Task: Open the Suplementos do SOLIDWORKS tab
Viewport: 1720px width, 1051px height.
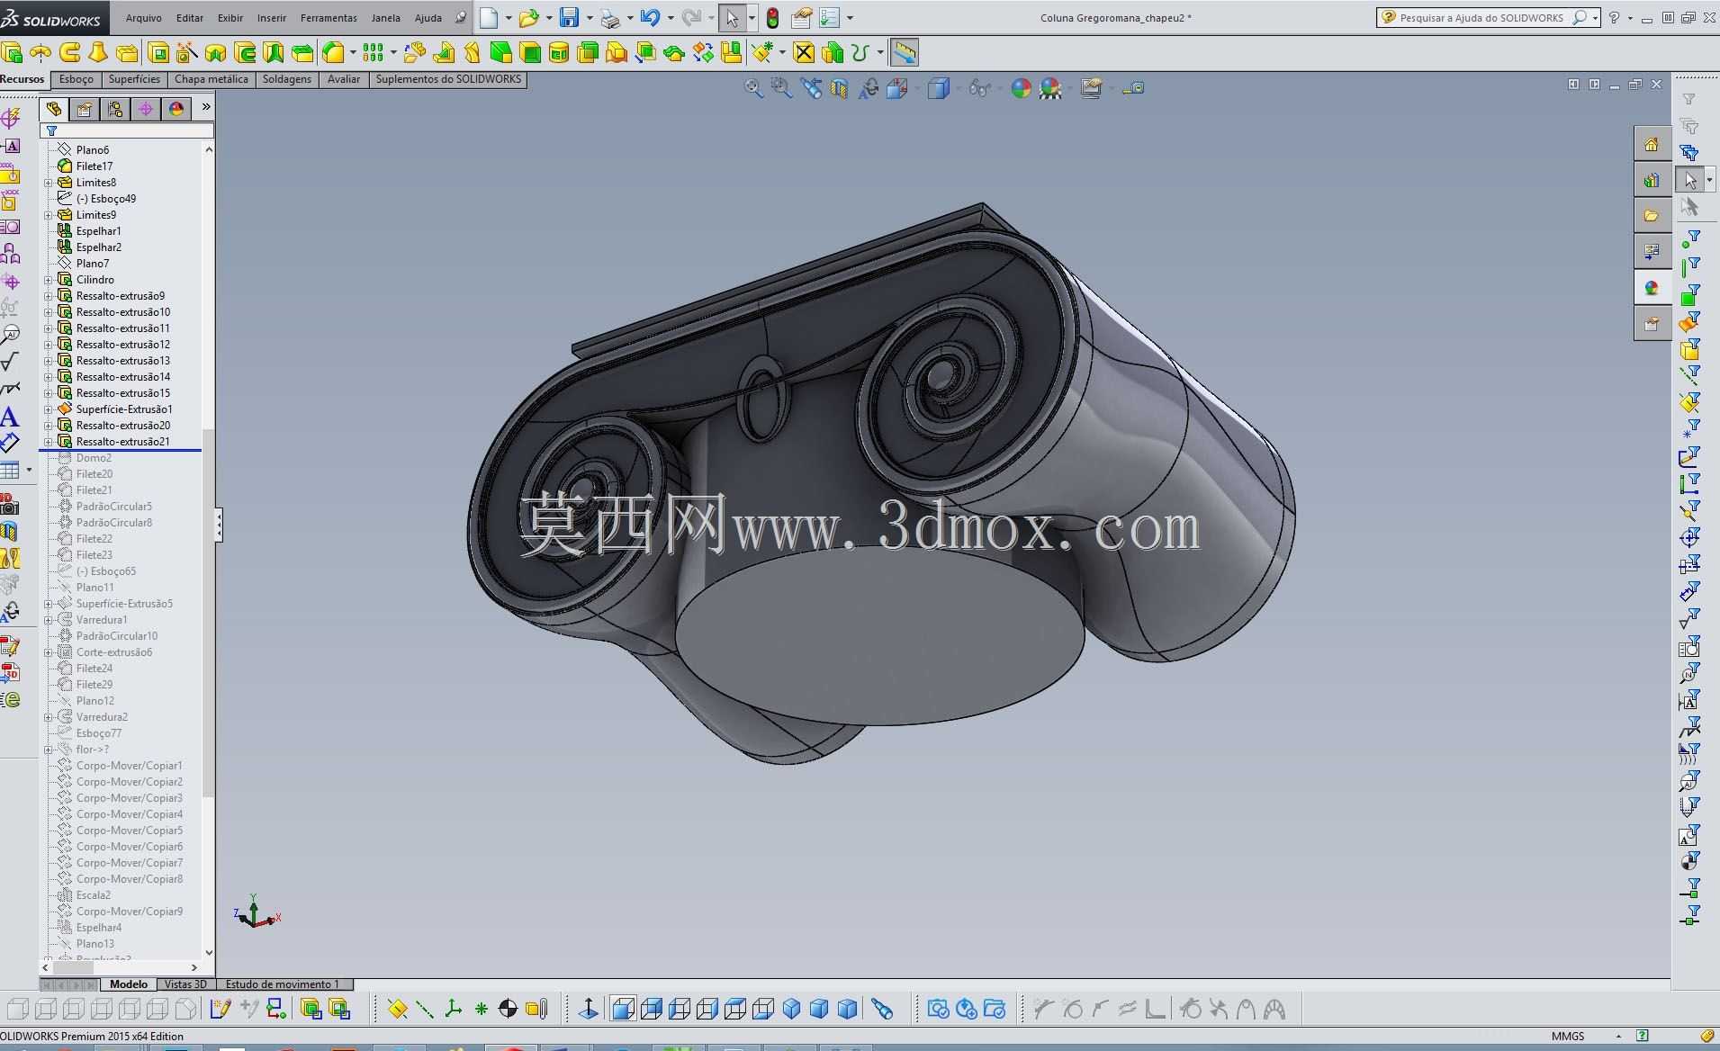Action: [448, 79]
